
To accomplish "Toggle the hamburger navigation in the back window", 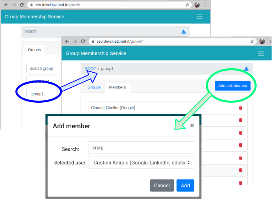I will click(x=199, y=17).
